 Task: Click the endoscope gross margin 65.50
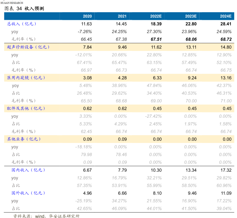[86, 101]
